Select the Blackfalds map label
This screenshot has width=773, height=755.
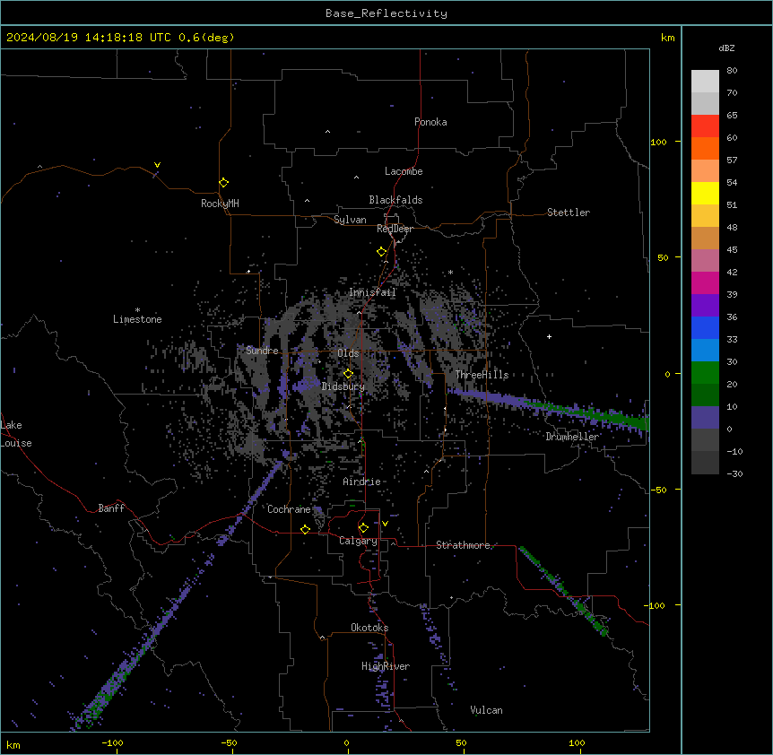tap(395, 200)
